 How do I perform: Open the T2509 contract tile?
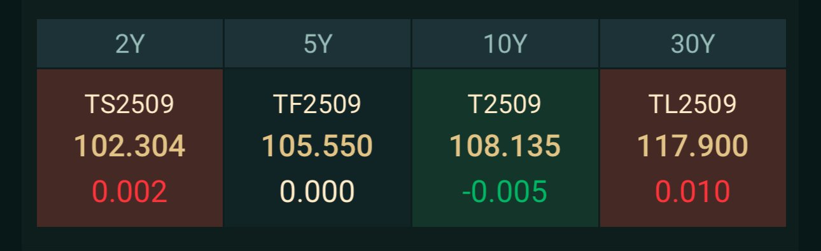(x=505, y=148)
